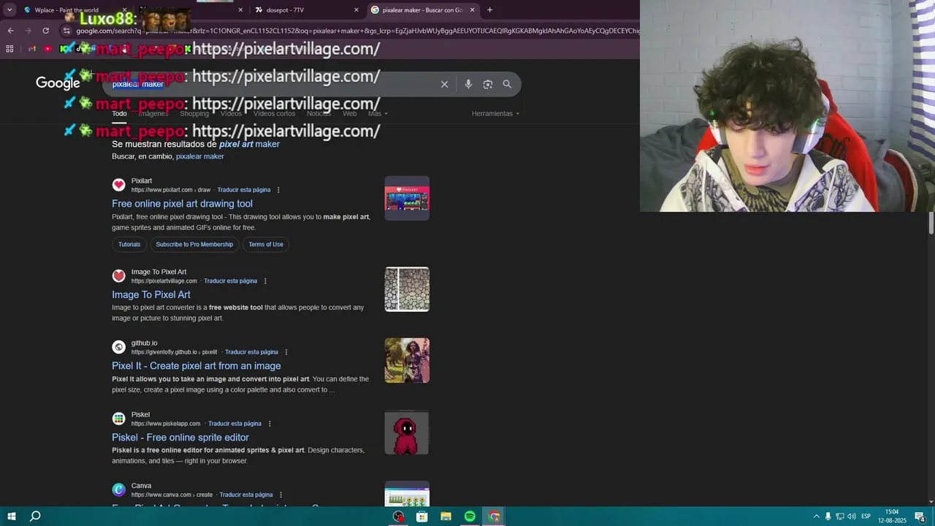
Task: Open Pixilart result thumbnail
Action: click(407, 198)
